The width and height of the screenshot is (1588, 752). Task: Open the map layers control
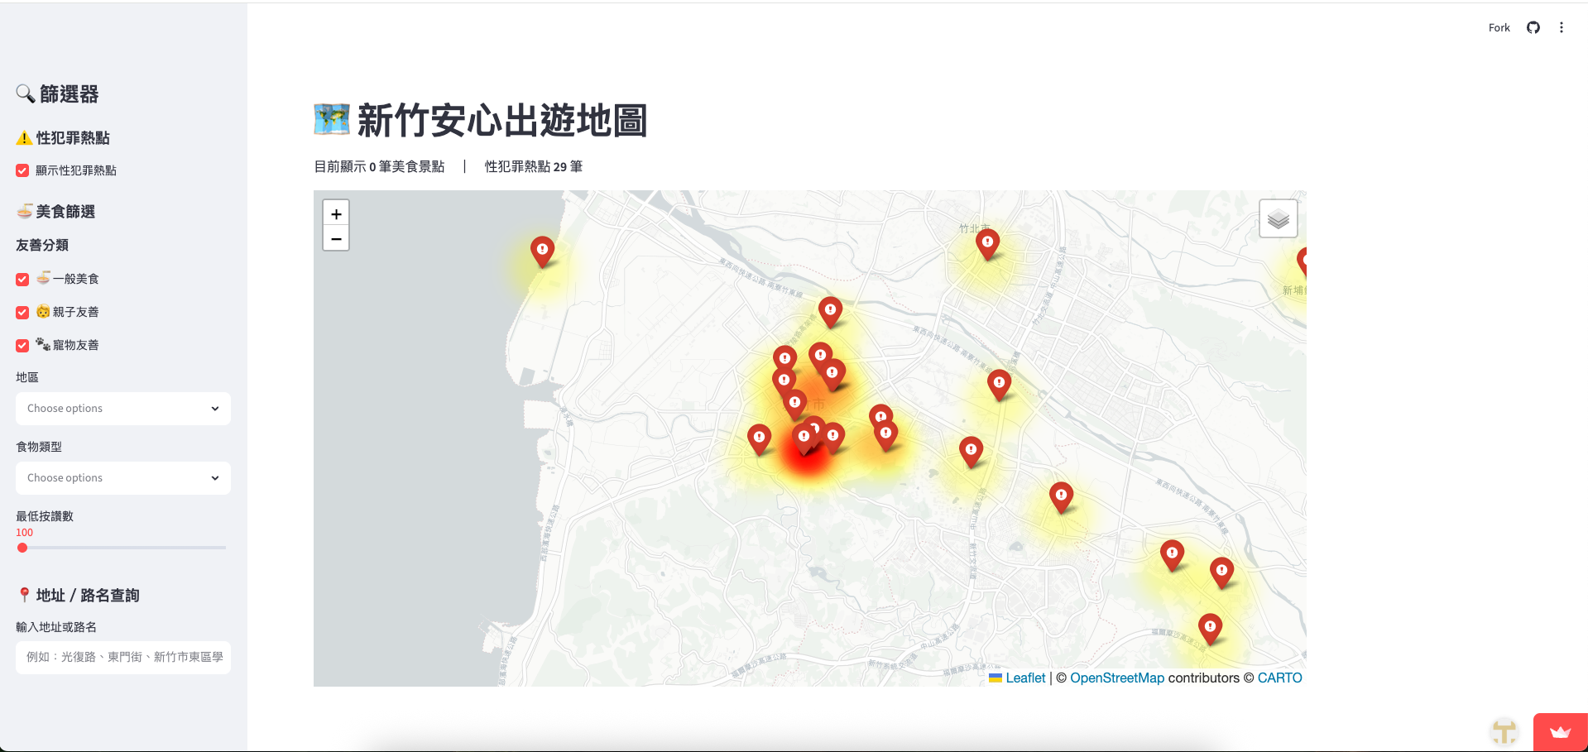pos(1279,219)
